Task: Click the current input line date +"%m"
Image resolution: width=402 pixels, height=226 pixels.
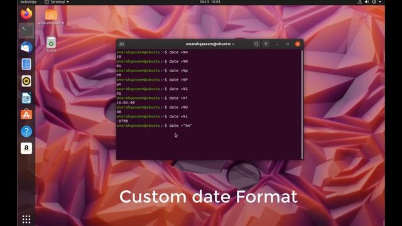Action: click(155, 126)
